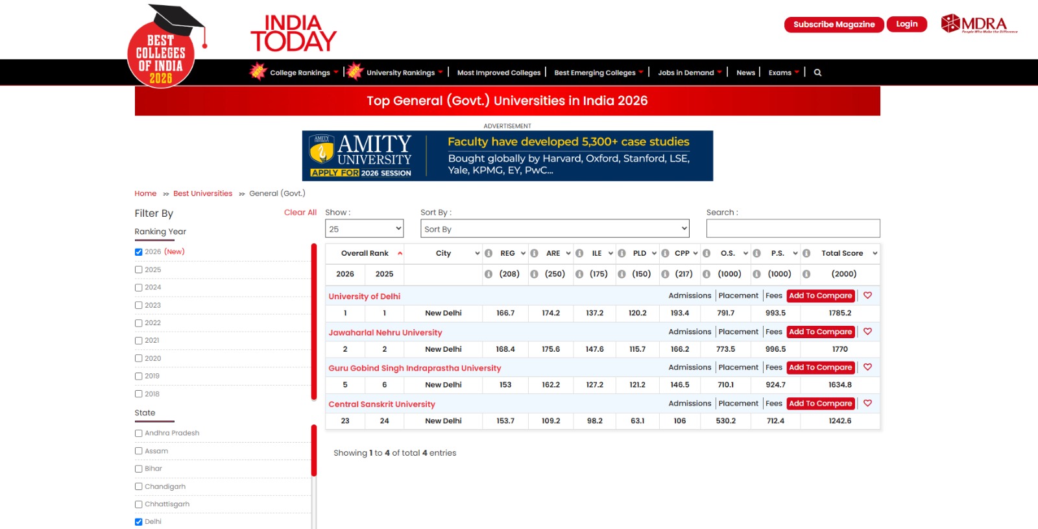Open the News menu item
The height and width of the screenshot is (529, 1038).
click(x=745, y=73)
